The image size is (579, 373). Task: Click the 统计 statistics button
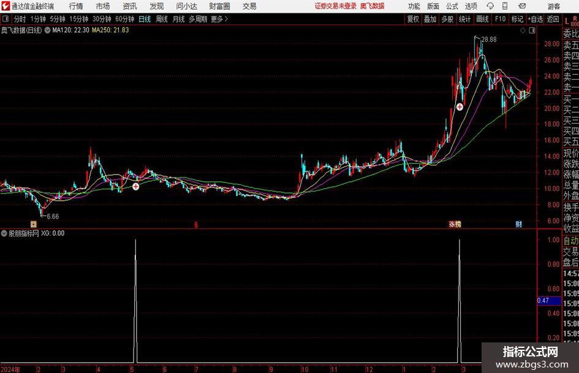pos(464,19)
